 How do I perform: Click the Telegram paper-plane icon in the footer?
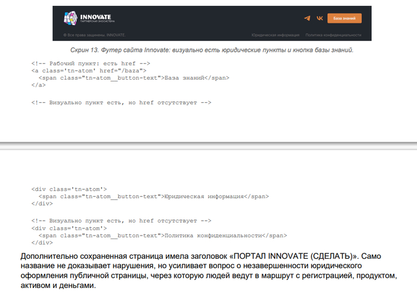click(307, 18)
